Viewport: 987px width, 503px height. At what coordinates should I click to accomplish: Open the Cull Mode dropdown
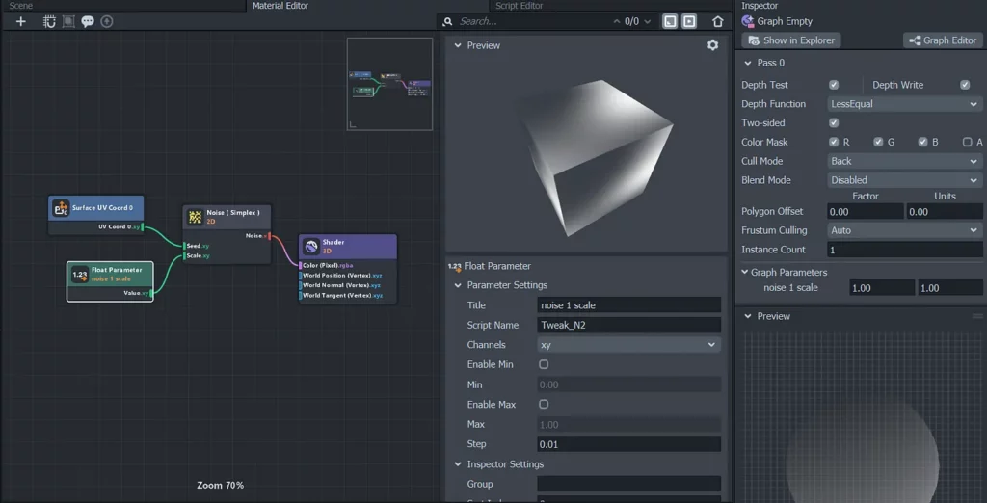[904, 161]
